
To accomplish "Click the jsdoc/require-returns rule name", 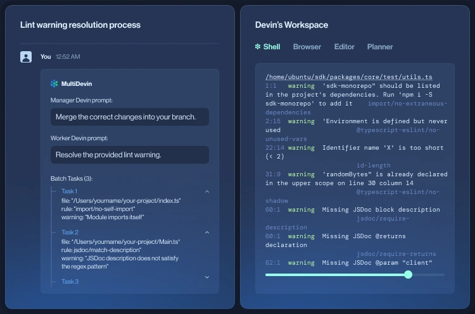I will tap(396, 253).
